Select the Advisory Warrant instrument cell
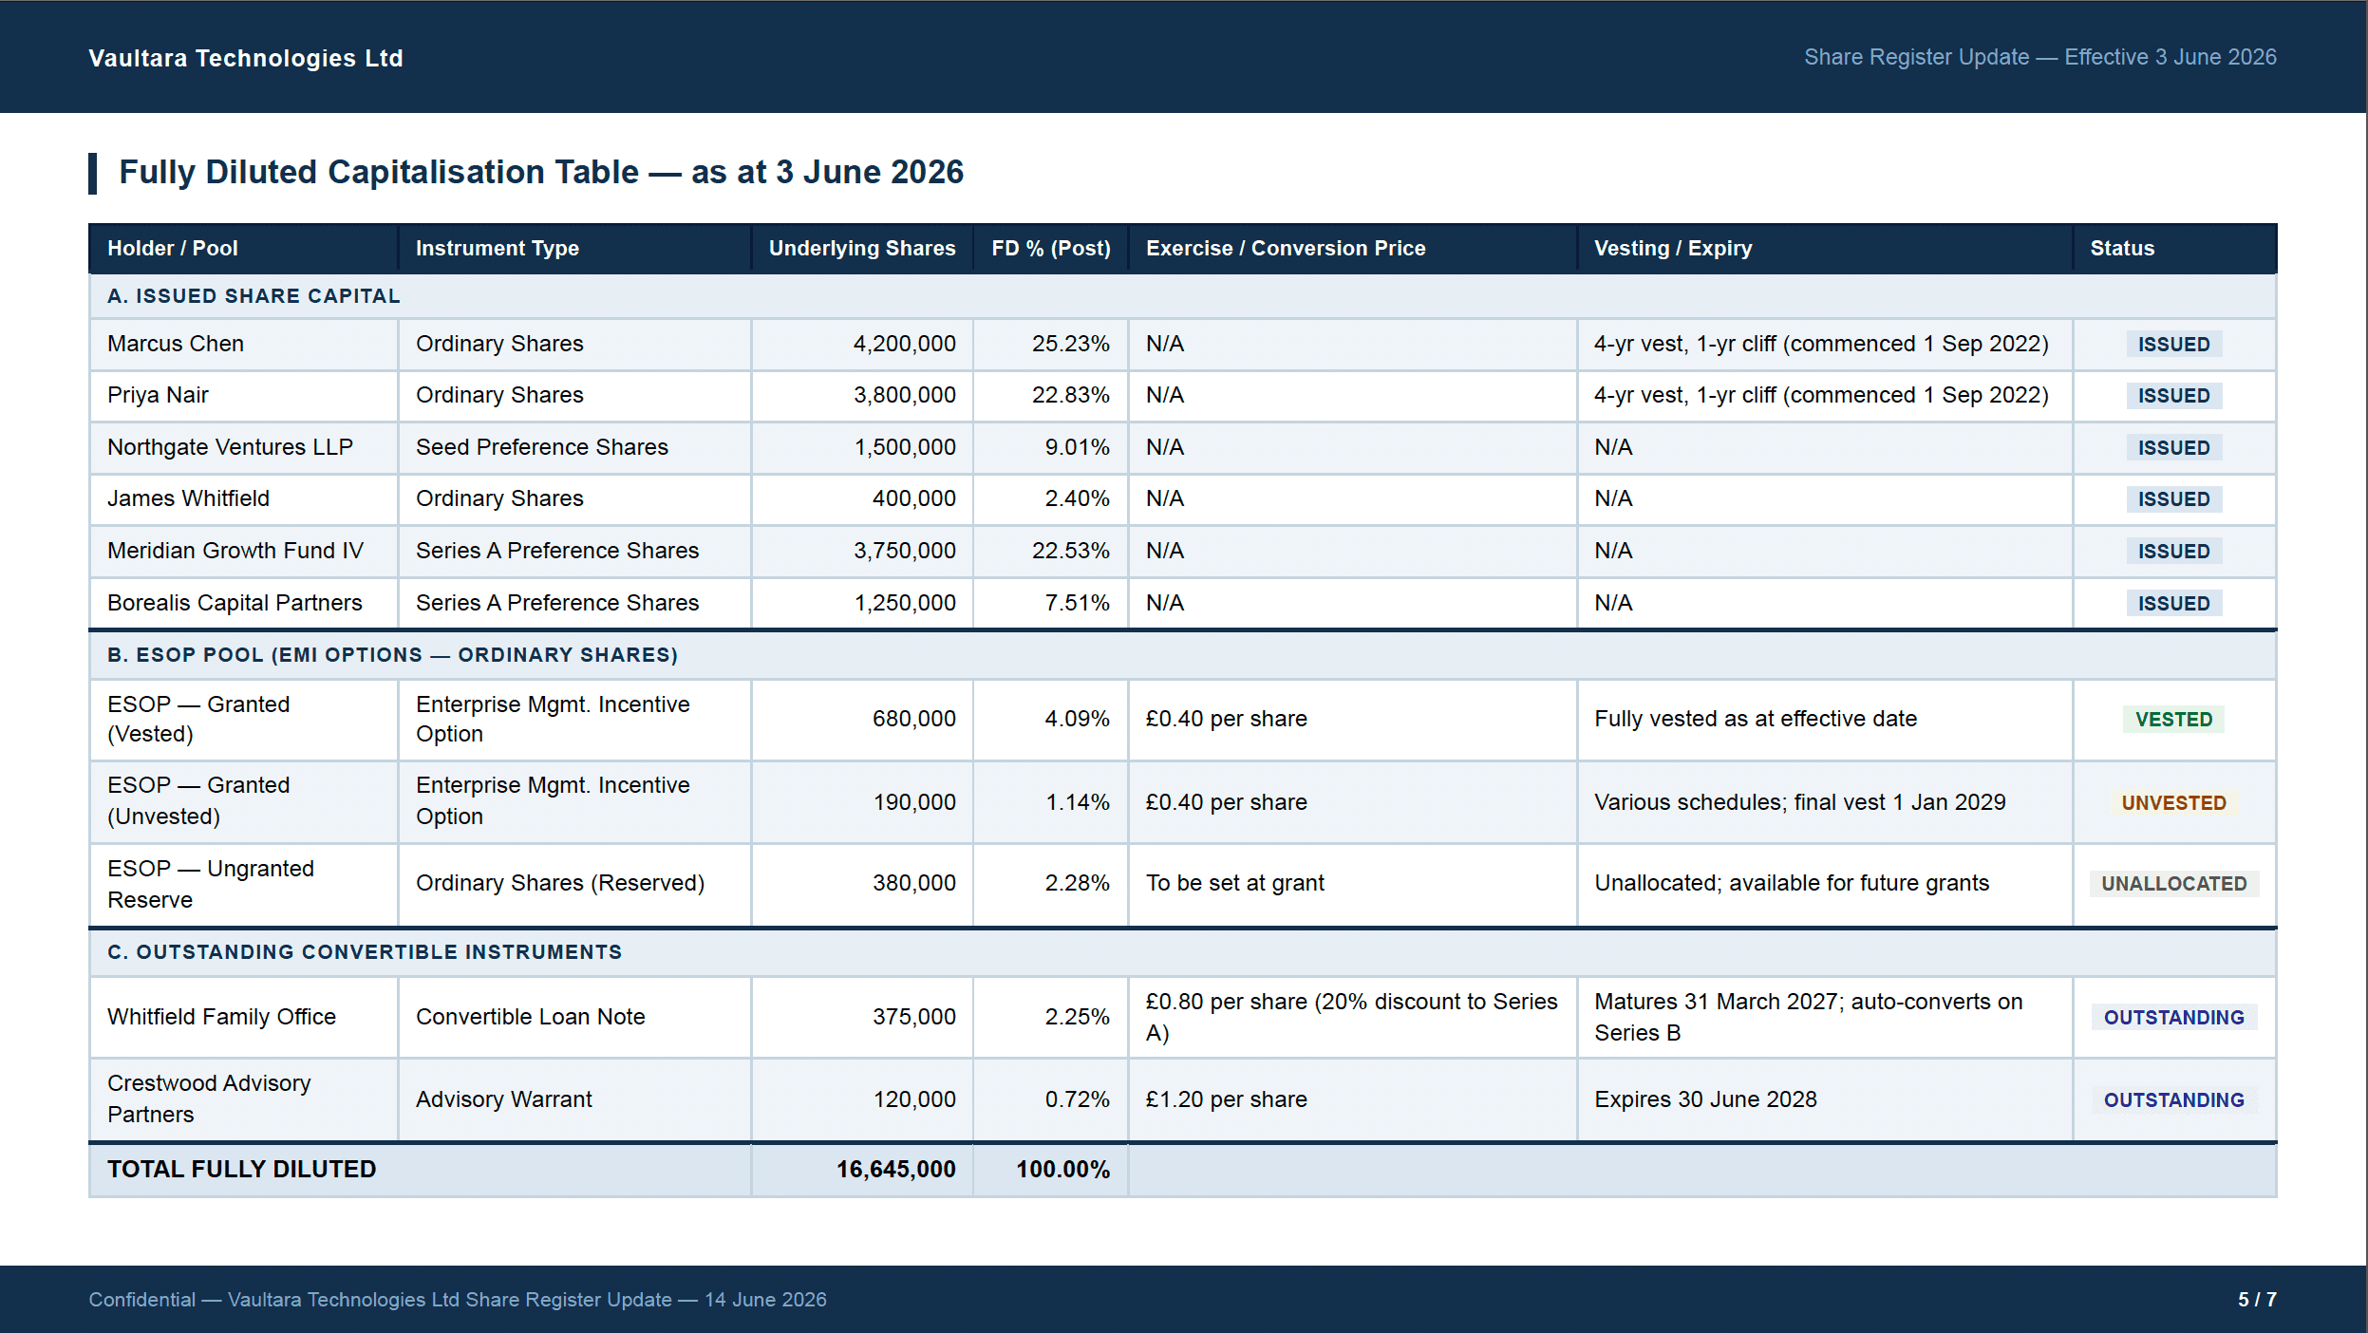The width and height of the screenshot is (2368, 1333). coord(574,1099)
